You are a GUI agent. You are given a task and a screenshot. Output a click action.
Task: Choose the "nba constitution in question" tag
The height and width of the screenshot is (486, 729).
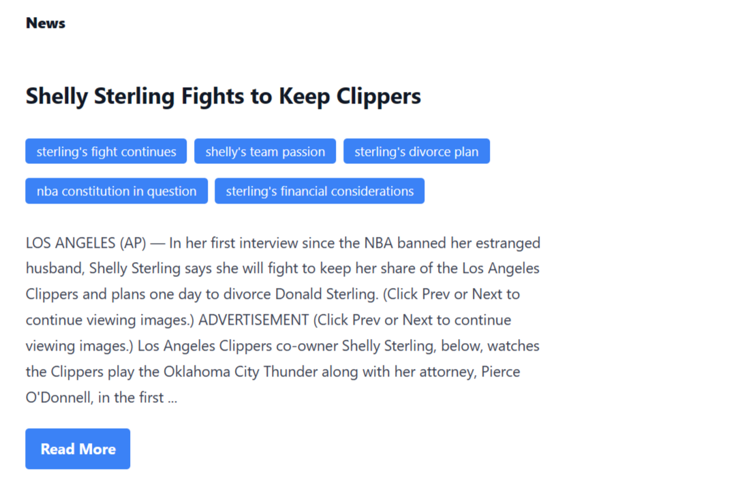117,191
